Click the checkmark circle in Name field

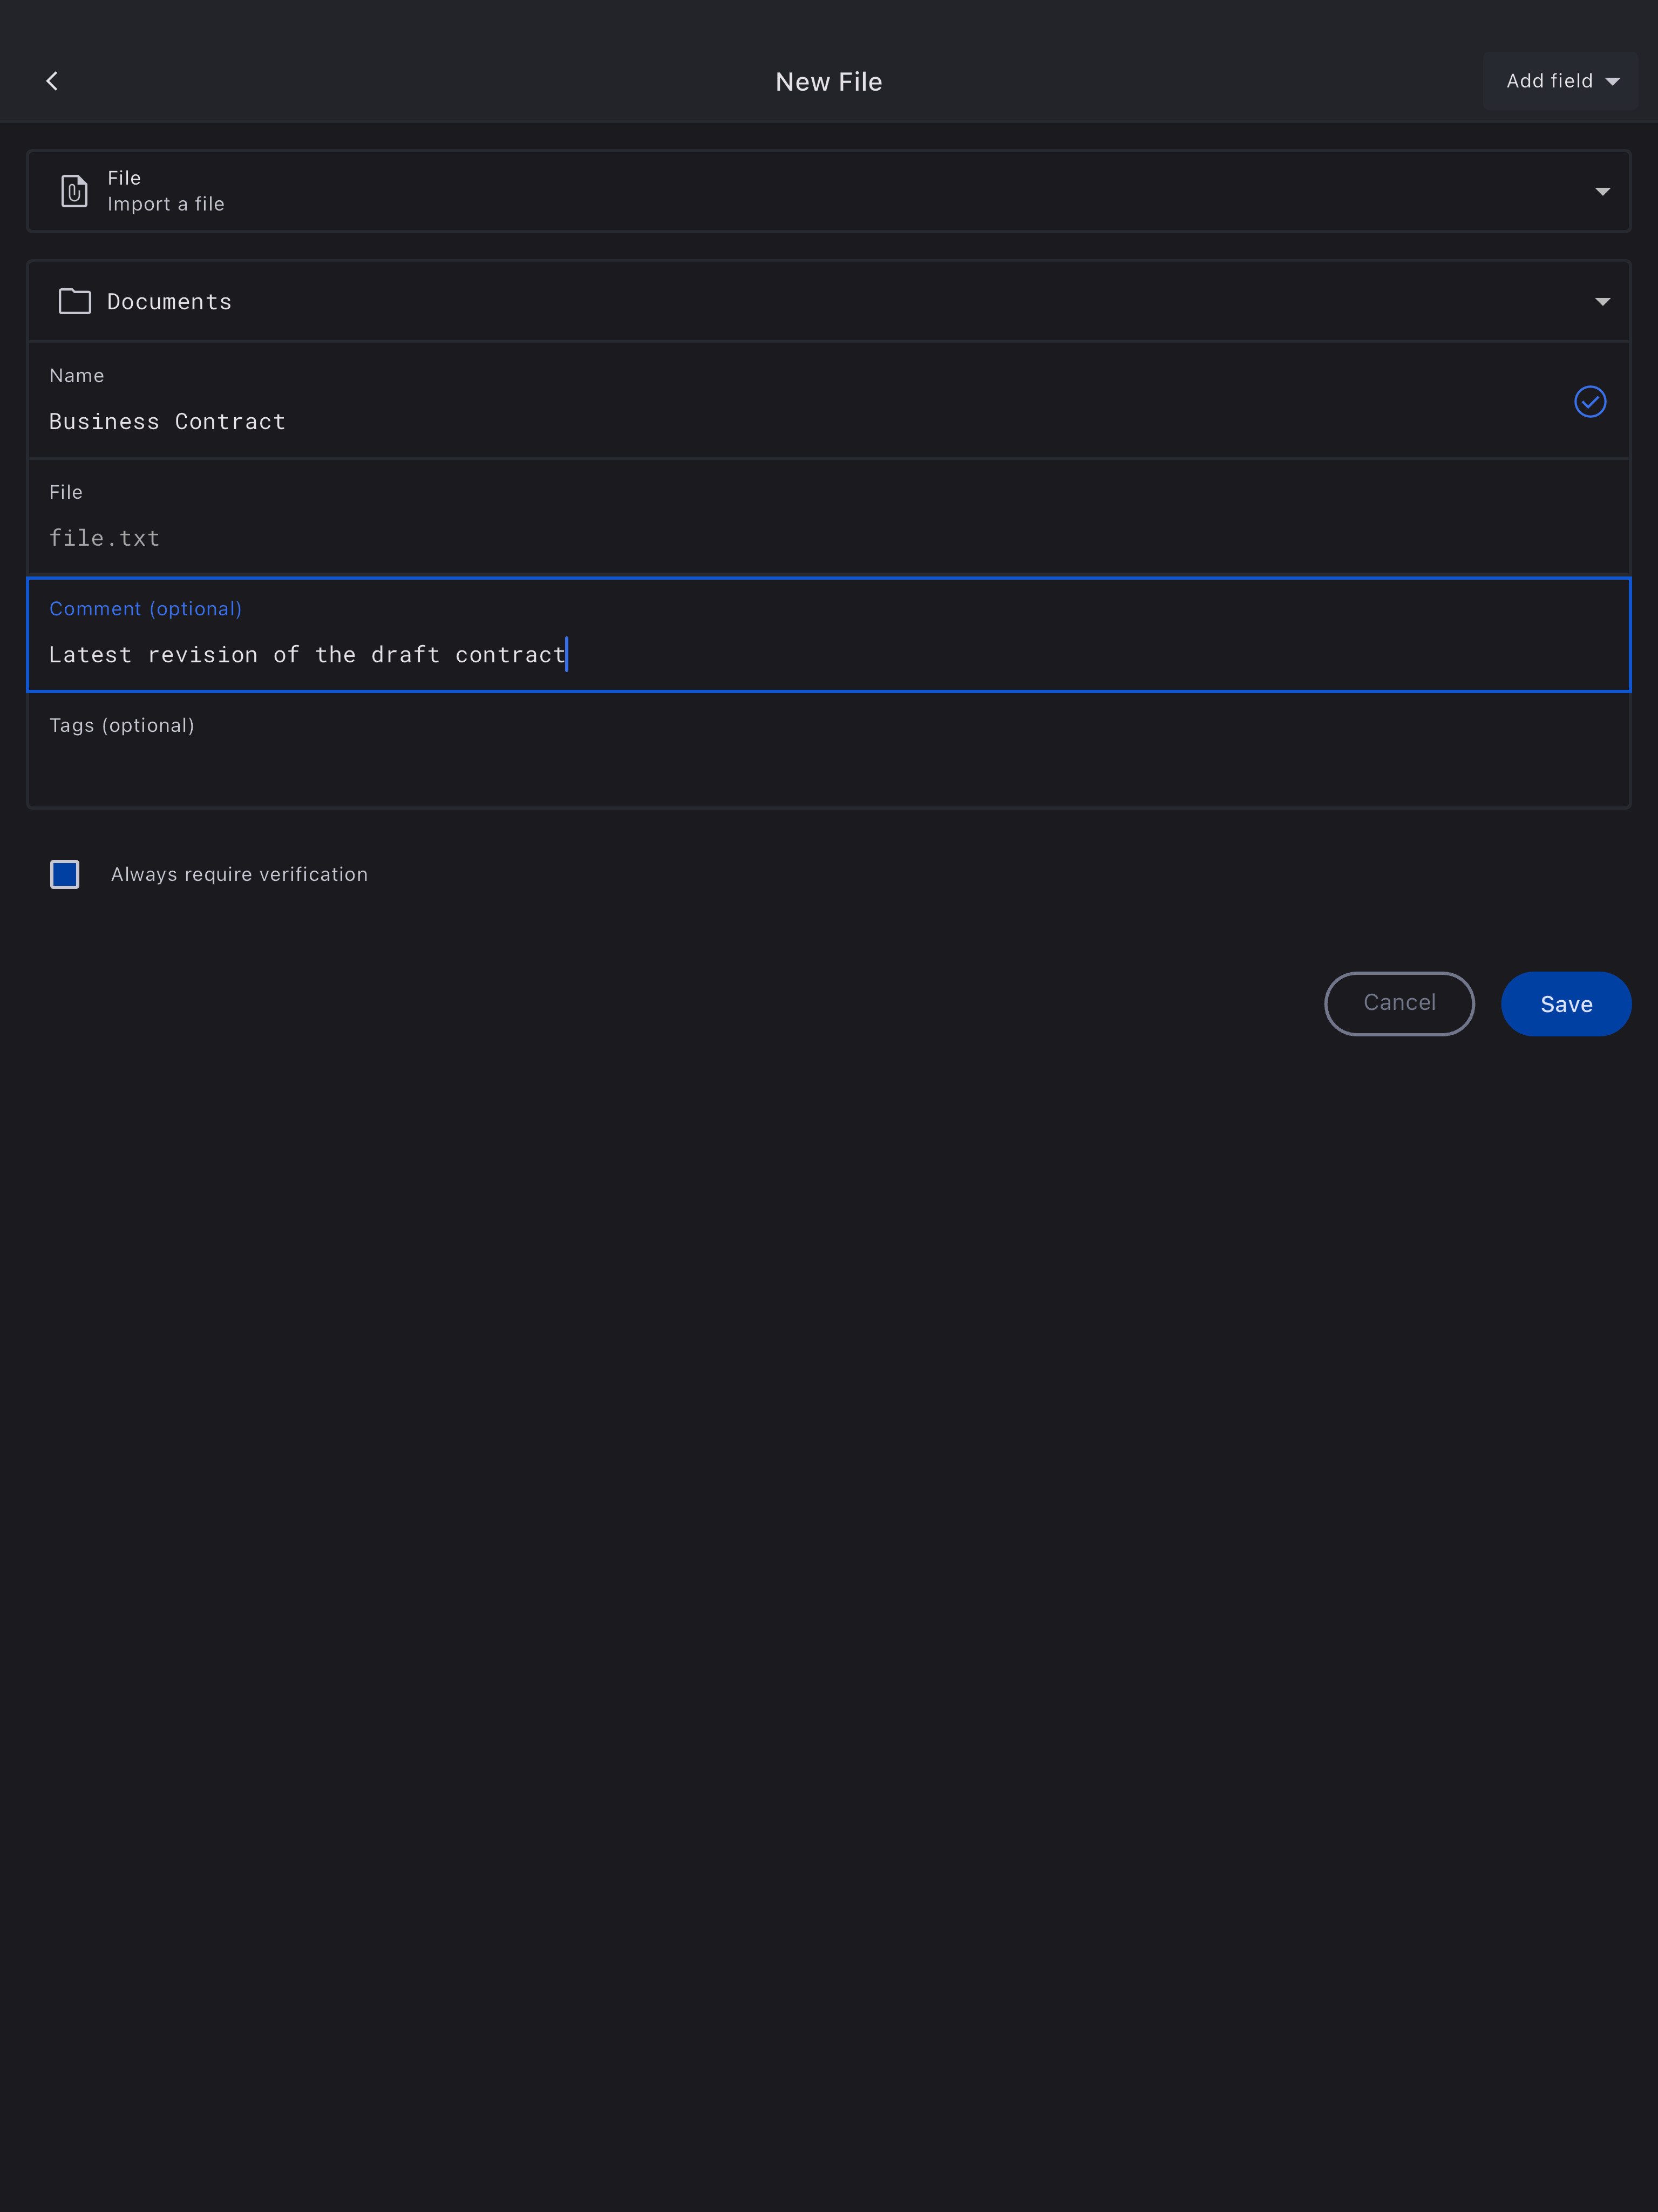click(1589, 401)
